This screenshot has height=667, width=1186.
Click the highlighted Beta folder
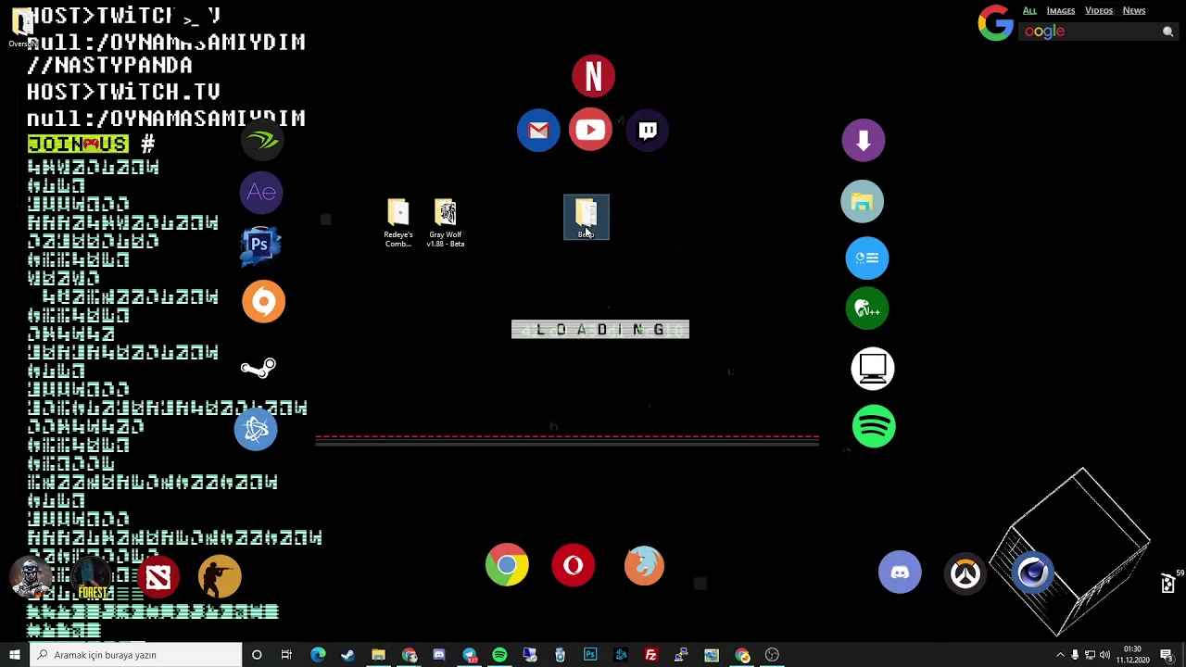pyautogui.click(x=587, y=218)
